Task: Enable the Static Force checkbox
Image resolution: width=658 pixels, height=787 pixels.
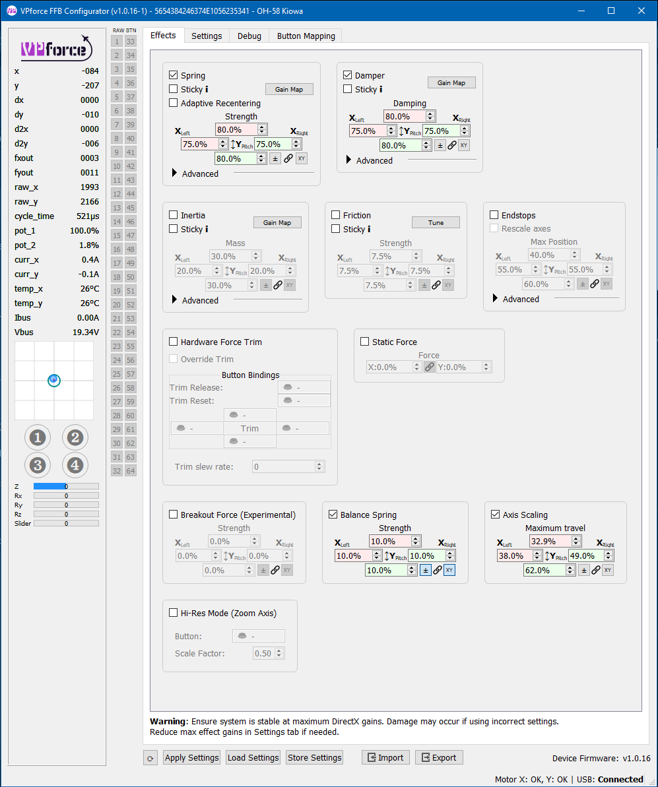Action: point(365,342)
